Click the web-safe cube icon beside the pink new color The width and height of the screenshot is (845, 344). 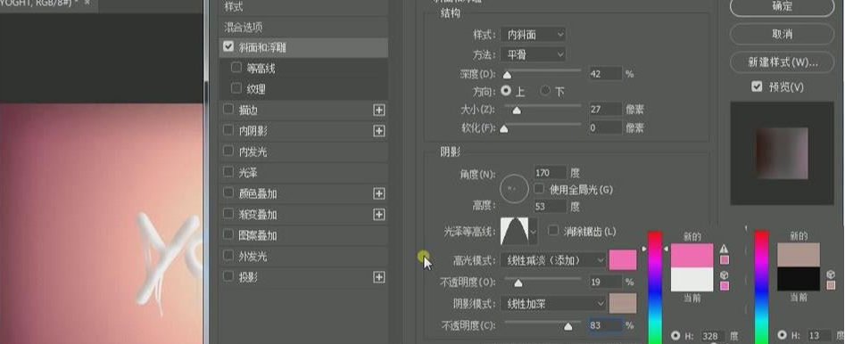(725, 274)
